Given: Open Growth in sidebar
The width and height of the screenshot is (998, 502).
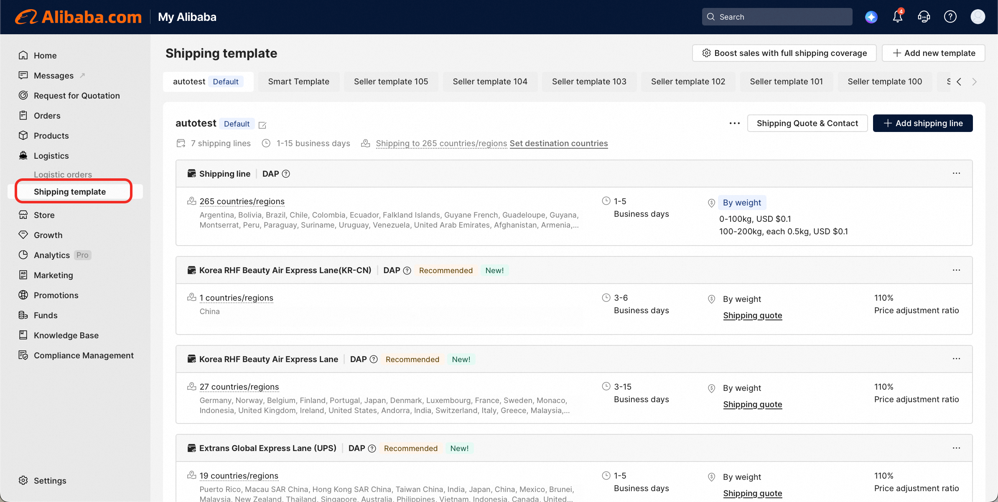Looking at the screenshot, I should tap(48, 235).
